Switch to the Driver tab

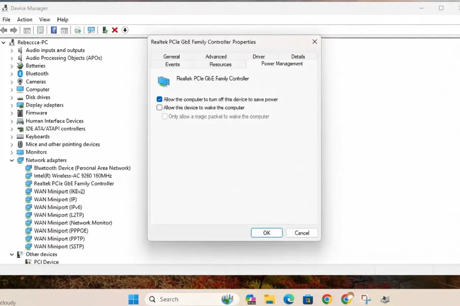click(x=259, y=57)
